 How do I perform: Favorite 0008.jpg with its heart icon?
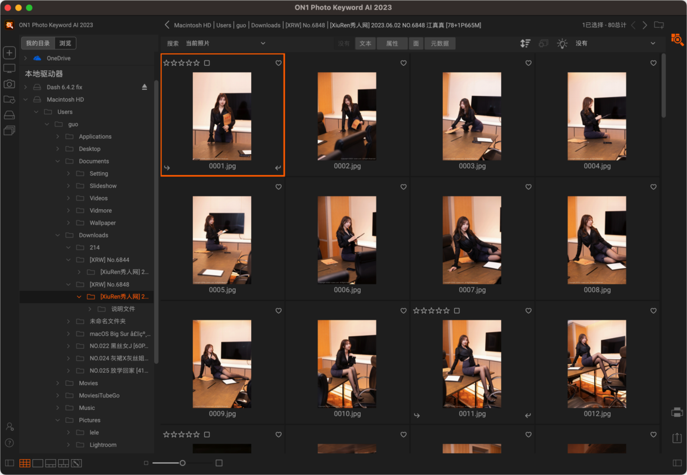[x=653, y=187]
